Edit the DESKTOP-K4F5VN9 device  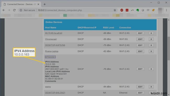click(140, 45)
